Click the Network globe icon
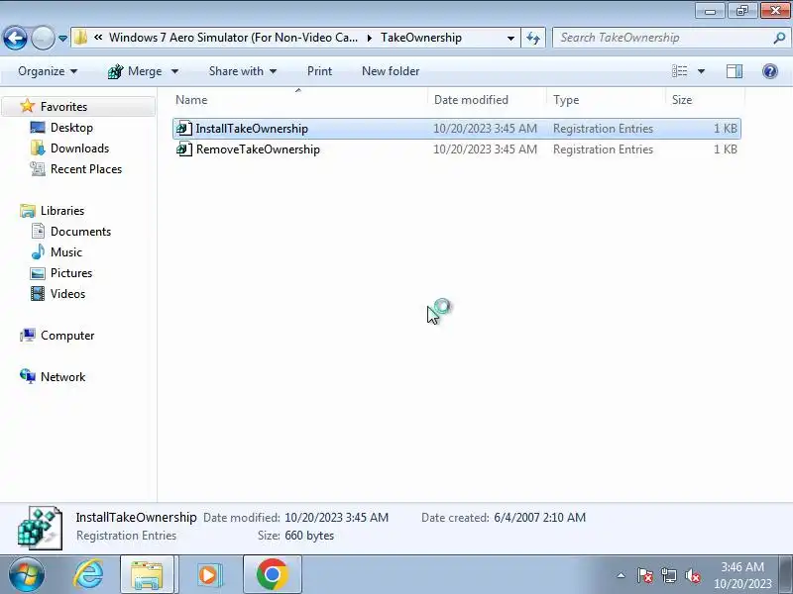Viewport: 793px width, 594px height. coord(28,376)
